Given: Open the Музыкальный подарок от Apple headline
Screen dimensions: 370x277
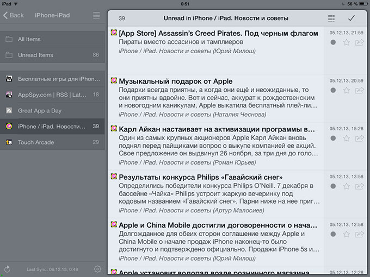Looking at the screenshot, I should (176, 81).
